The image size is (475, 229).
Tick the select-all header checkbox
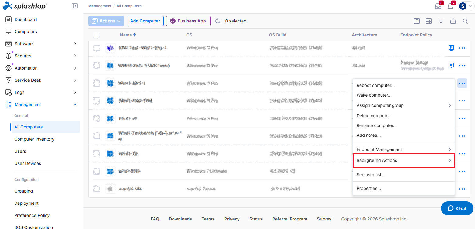(x=96, y=35)
